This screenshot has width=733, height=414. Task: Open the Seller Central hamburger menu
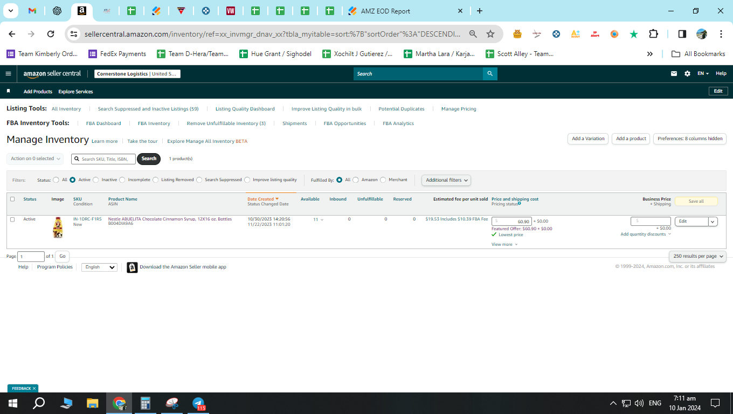[8, 74]
